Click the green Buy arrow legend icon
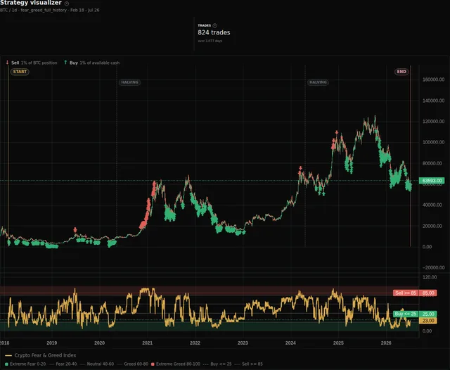The height and width of the screenshot is (370, 450). click(65, 63)
